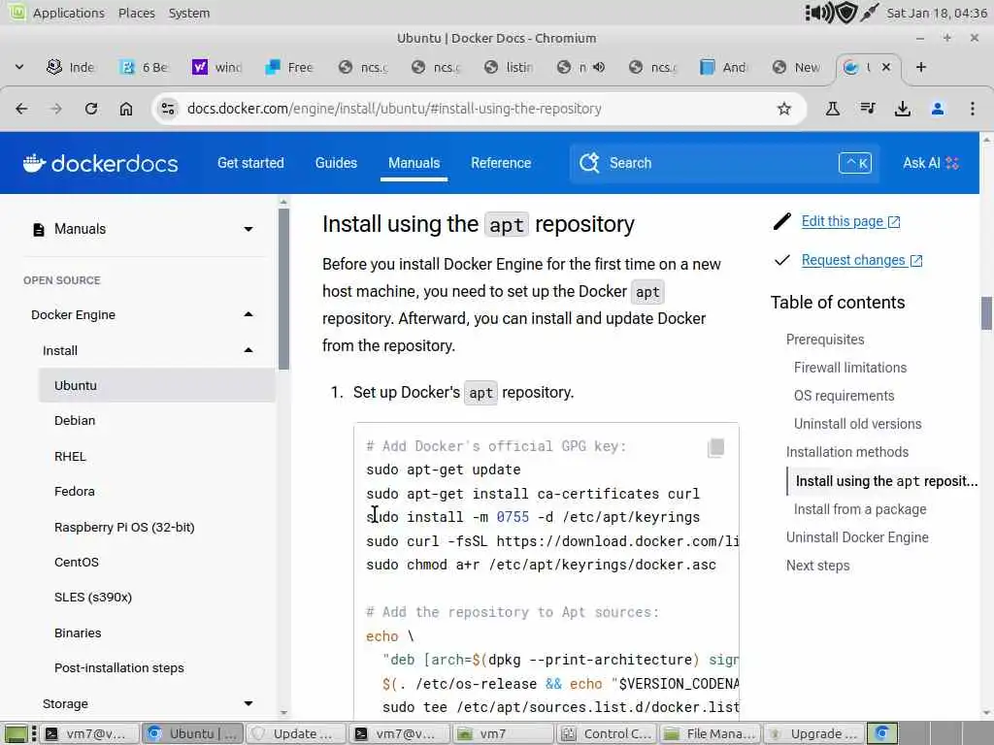Click the Docker Docs whale logo

tap(34, 163)
